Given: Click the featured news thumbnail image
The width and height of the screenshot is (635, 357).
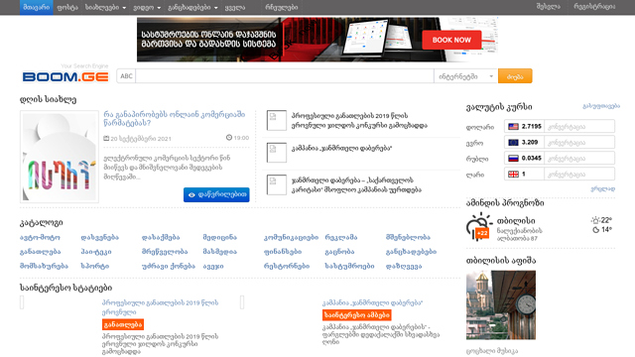Looking at the screenshot, I should point(60,157).
